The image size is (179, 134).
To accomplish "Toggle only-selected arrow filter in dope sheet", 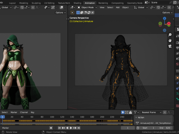I will point(123,112).
